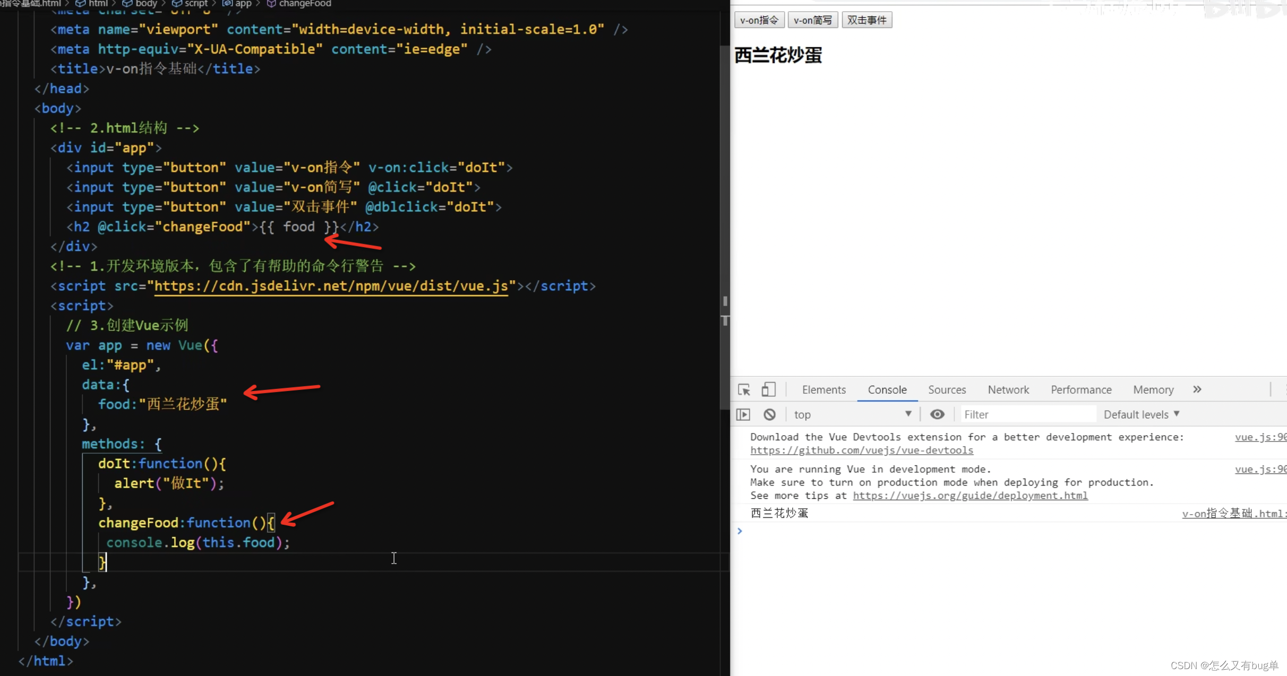The image size is (1287, 676).
Task: Switch to the Console tab
Action: (x=887, y=390)
